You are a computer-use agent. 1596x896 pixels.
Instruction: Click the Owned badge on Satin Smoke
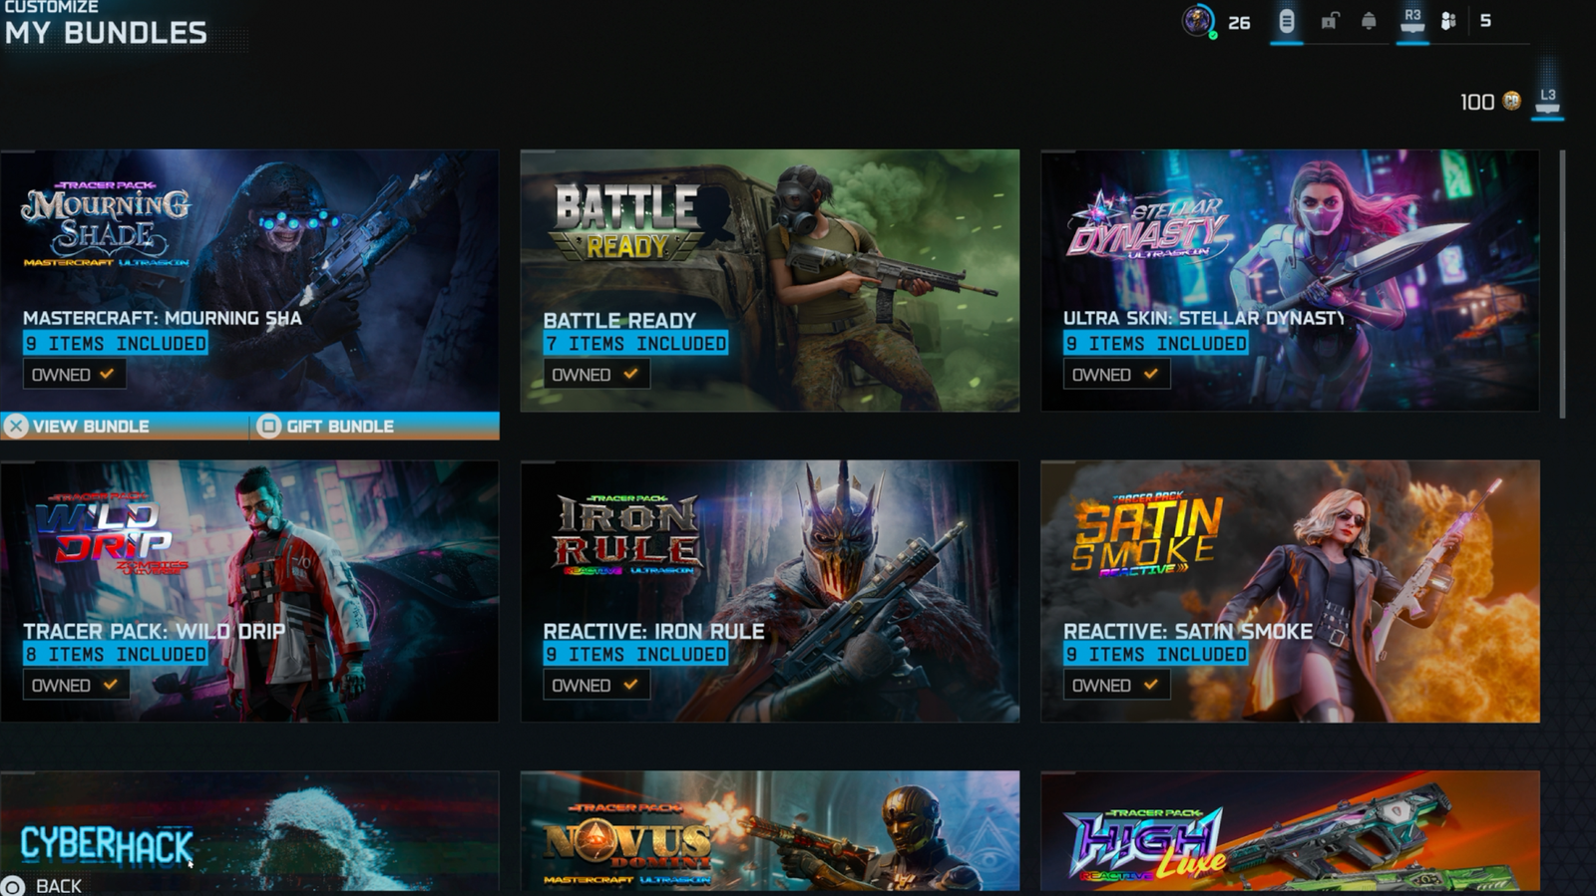coord(1116,685)
